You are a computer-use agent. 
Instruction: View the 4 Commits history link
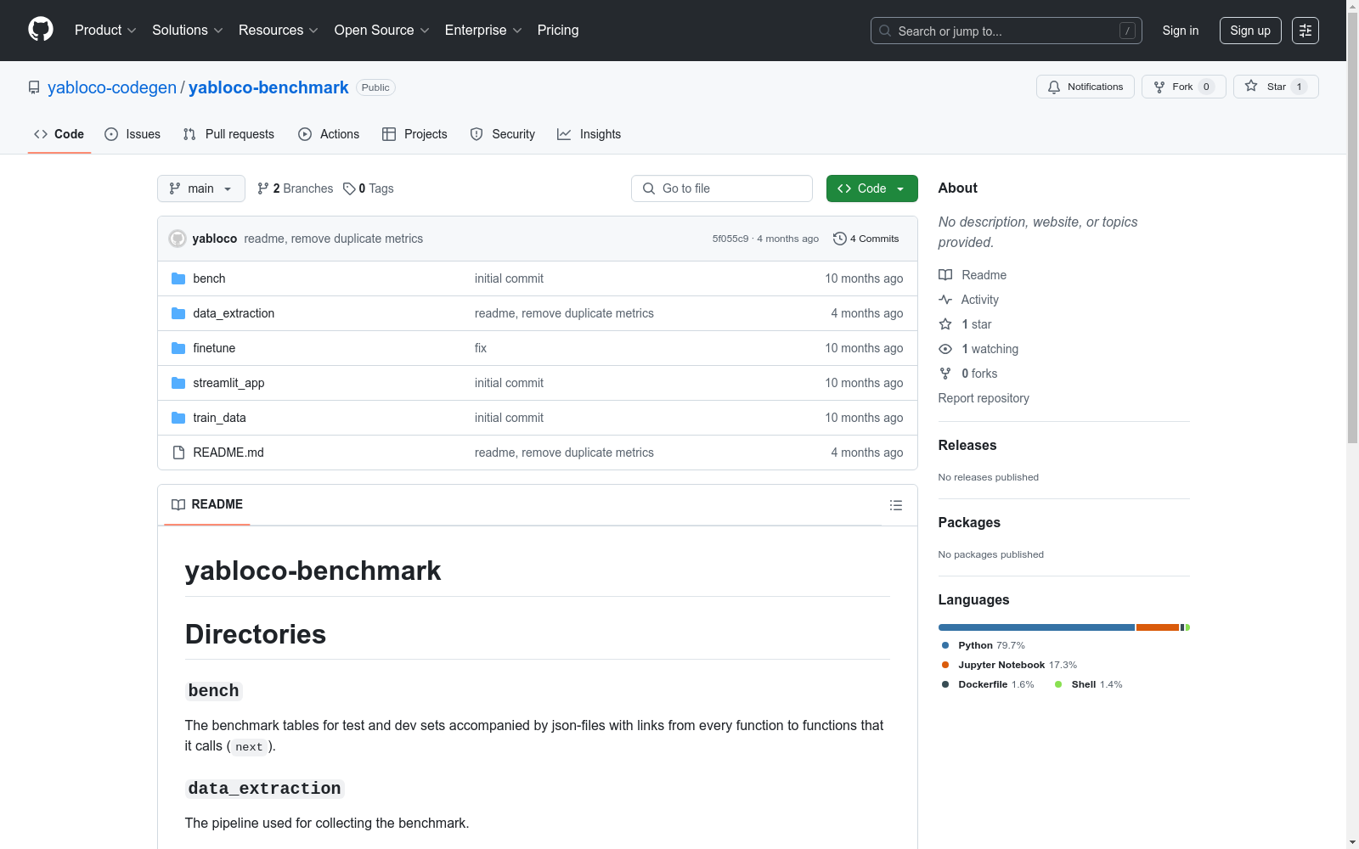point(866,239)
